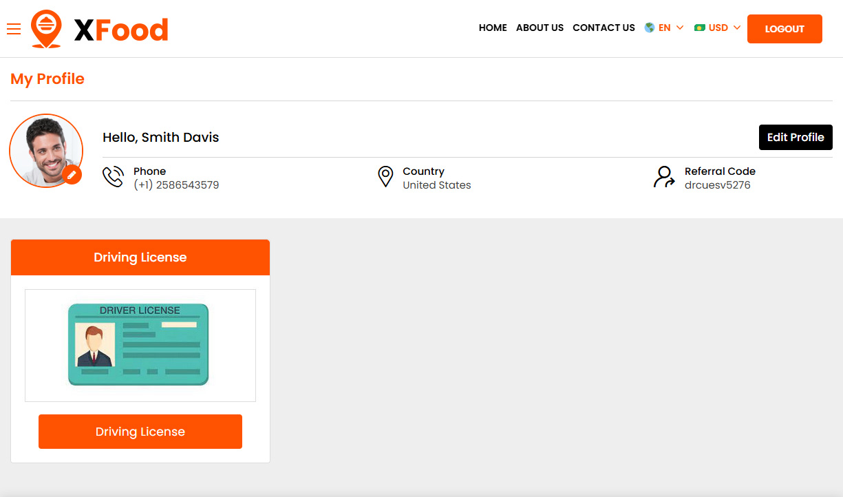
Task: Click the Referral Code person icon
Action: click(x=663, y=177)
